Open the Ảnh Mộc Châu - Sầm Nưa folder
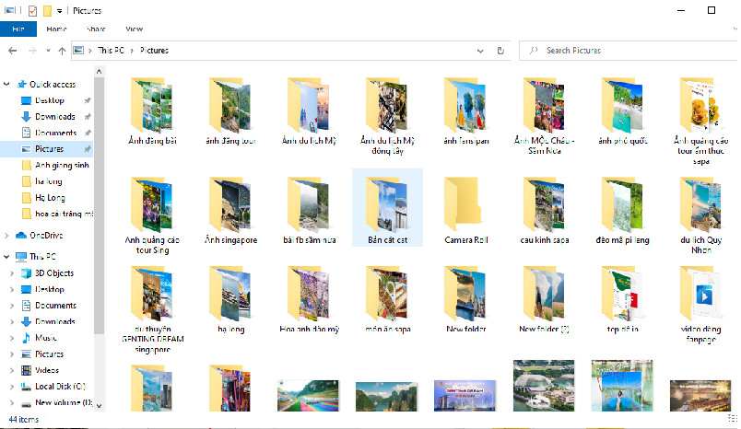Screen dimensions: 741x429 pos(545,116)
